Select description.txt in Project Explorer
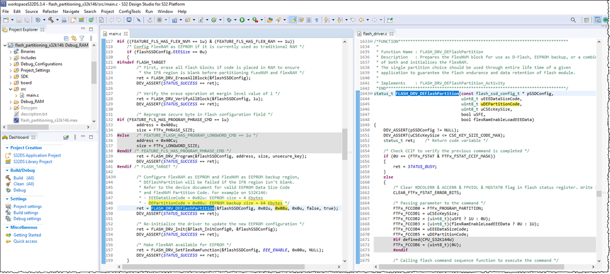This screenshot has height=274, width=610. [x=34, y=114]
